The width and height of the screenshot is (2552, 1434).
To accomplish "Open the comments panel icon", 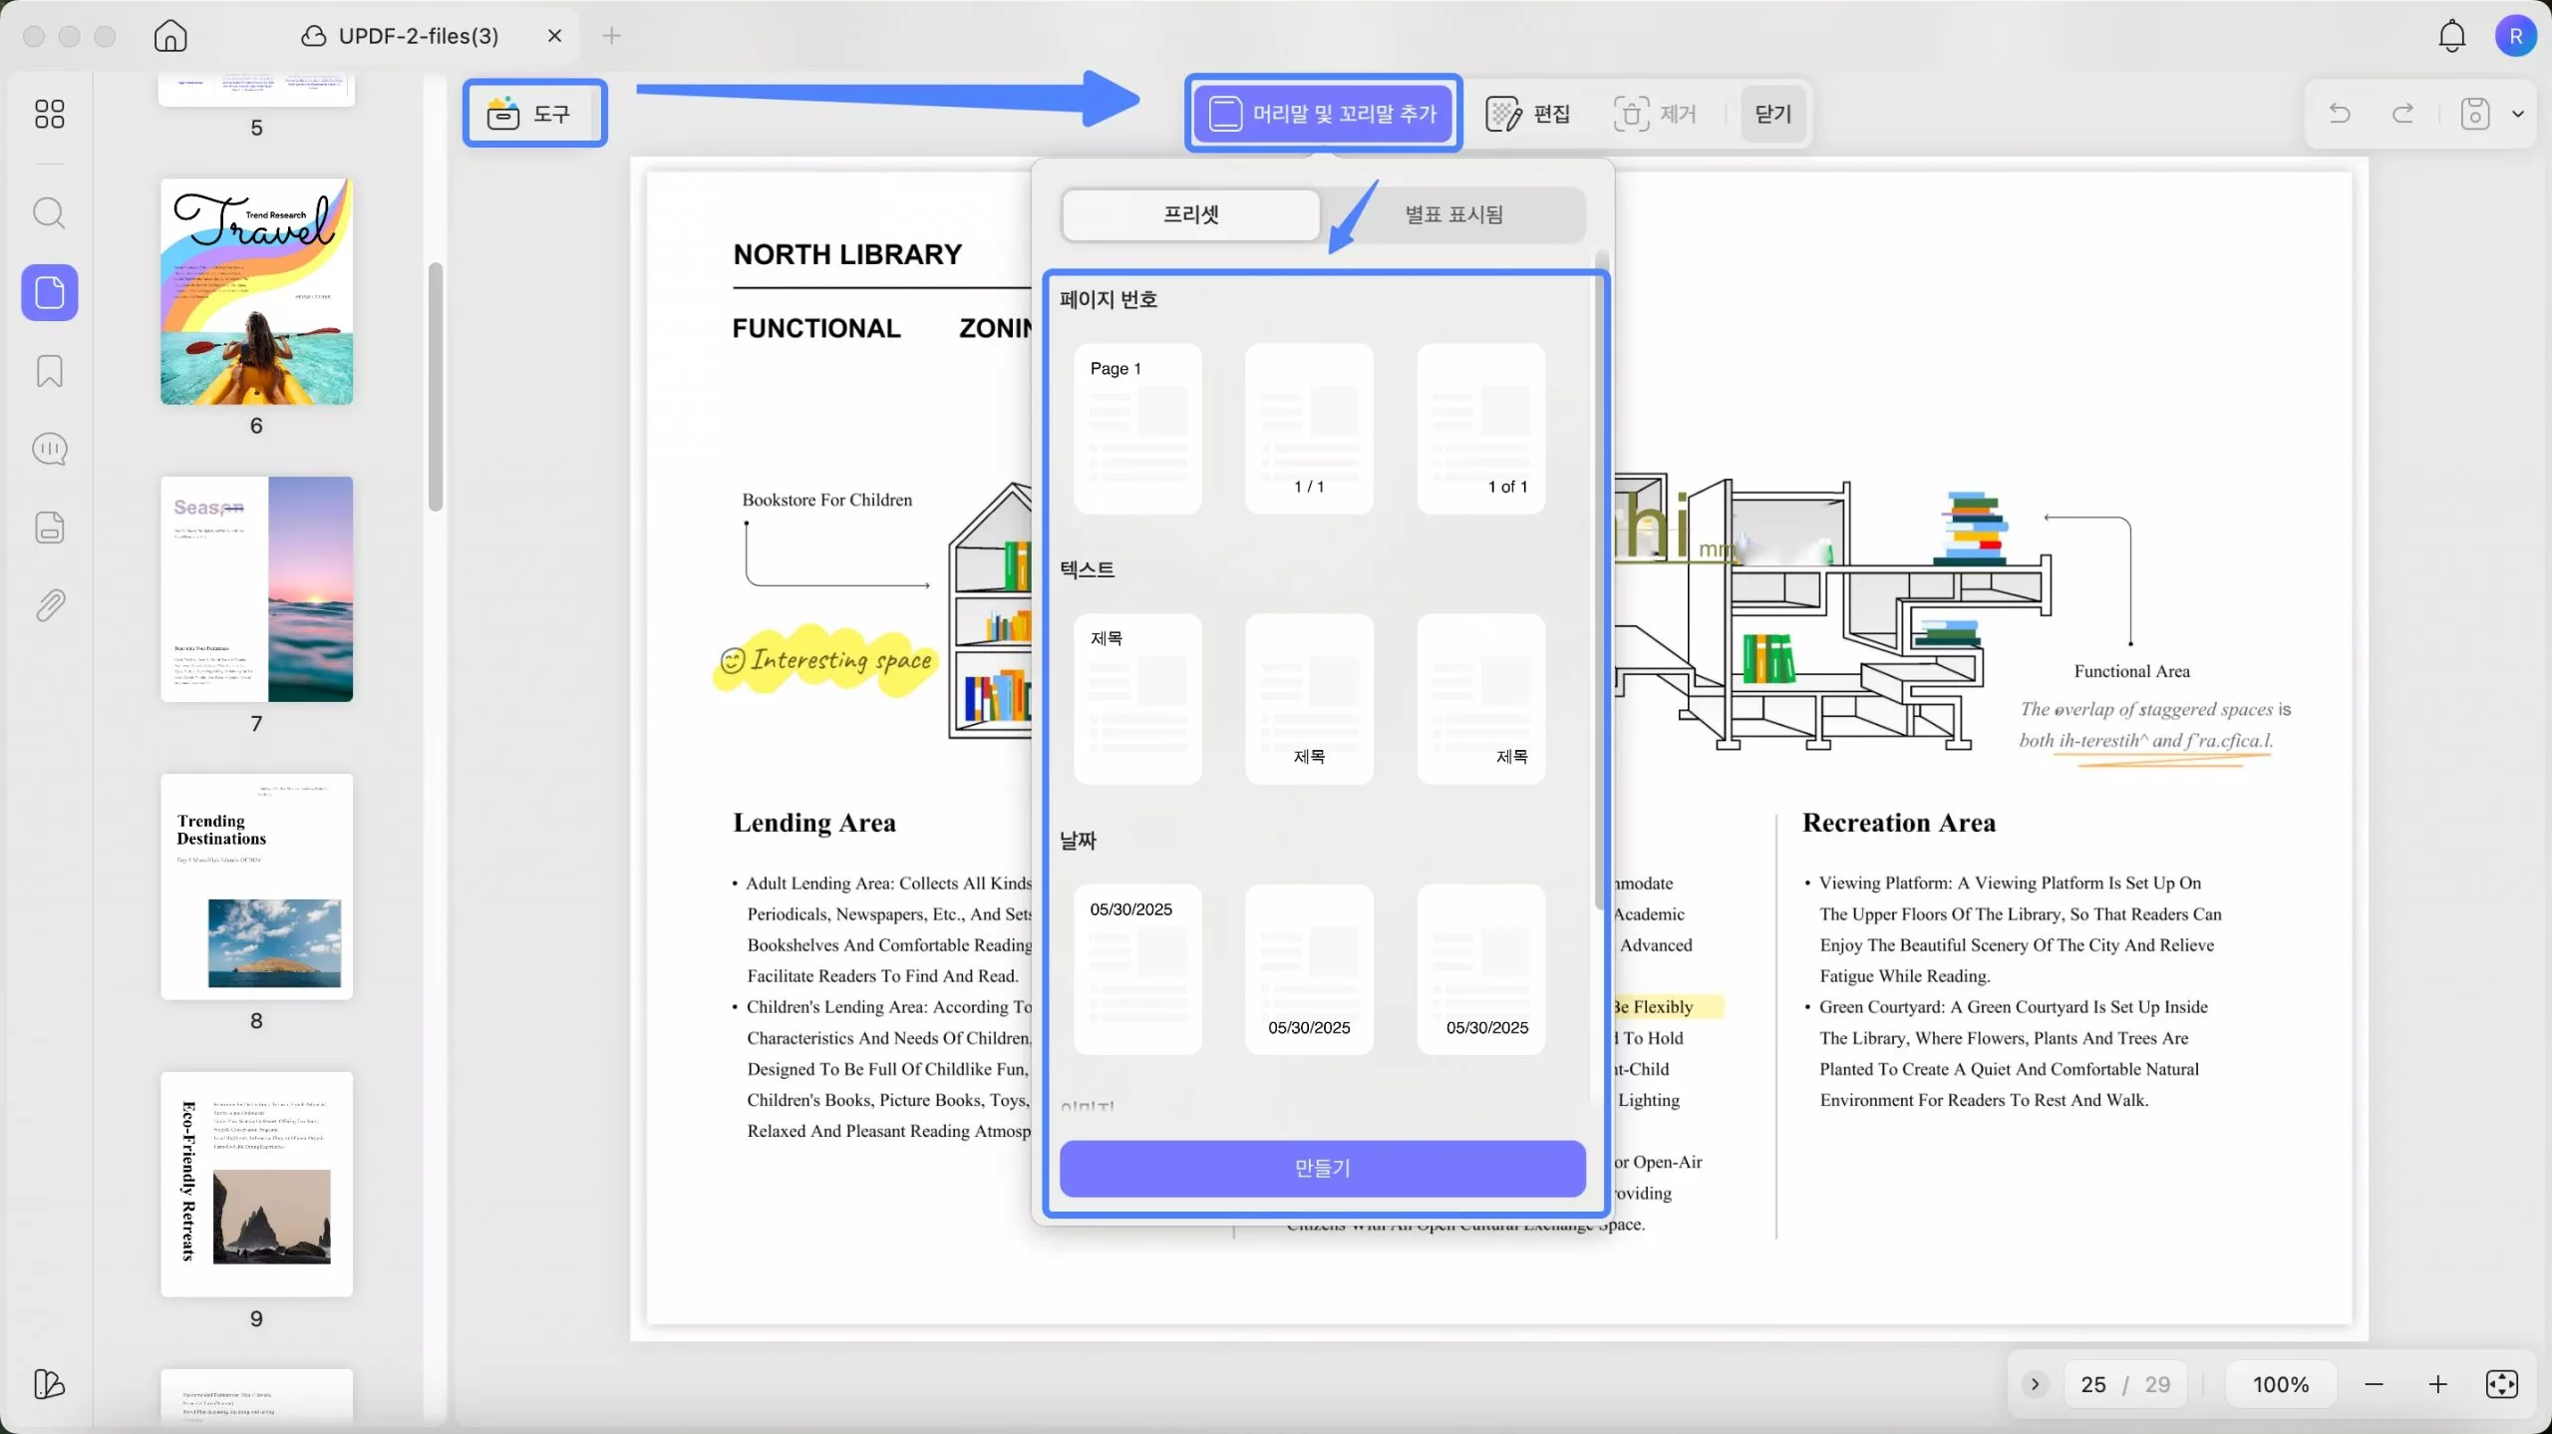I will 49,449.
